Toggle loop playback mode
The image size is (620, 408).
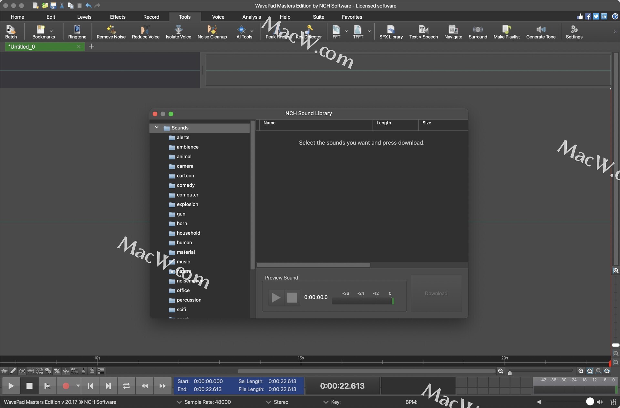(126, 386)
